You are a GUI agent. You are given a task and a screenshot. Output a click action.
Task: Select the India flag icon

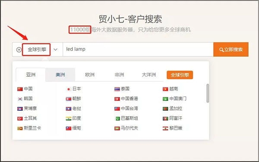point(68,118)
